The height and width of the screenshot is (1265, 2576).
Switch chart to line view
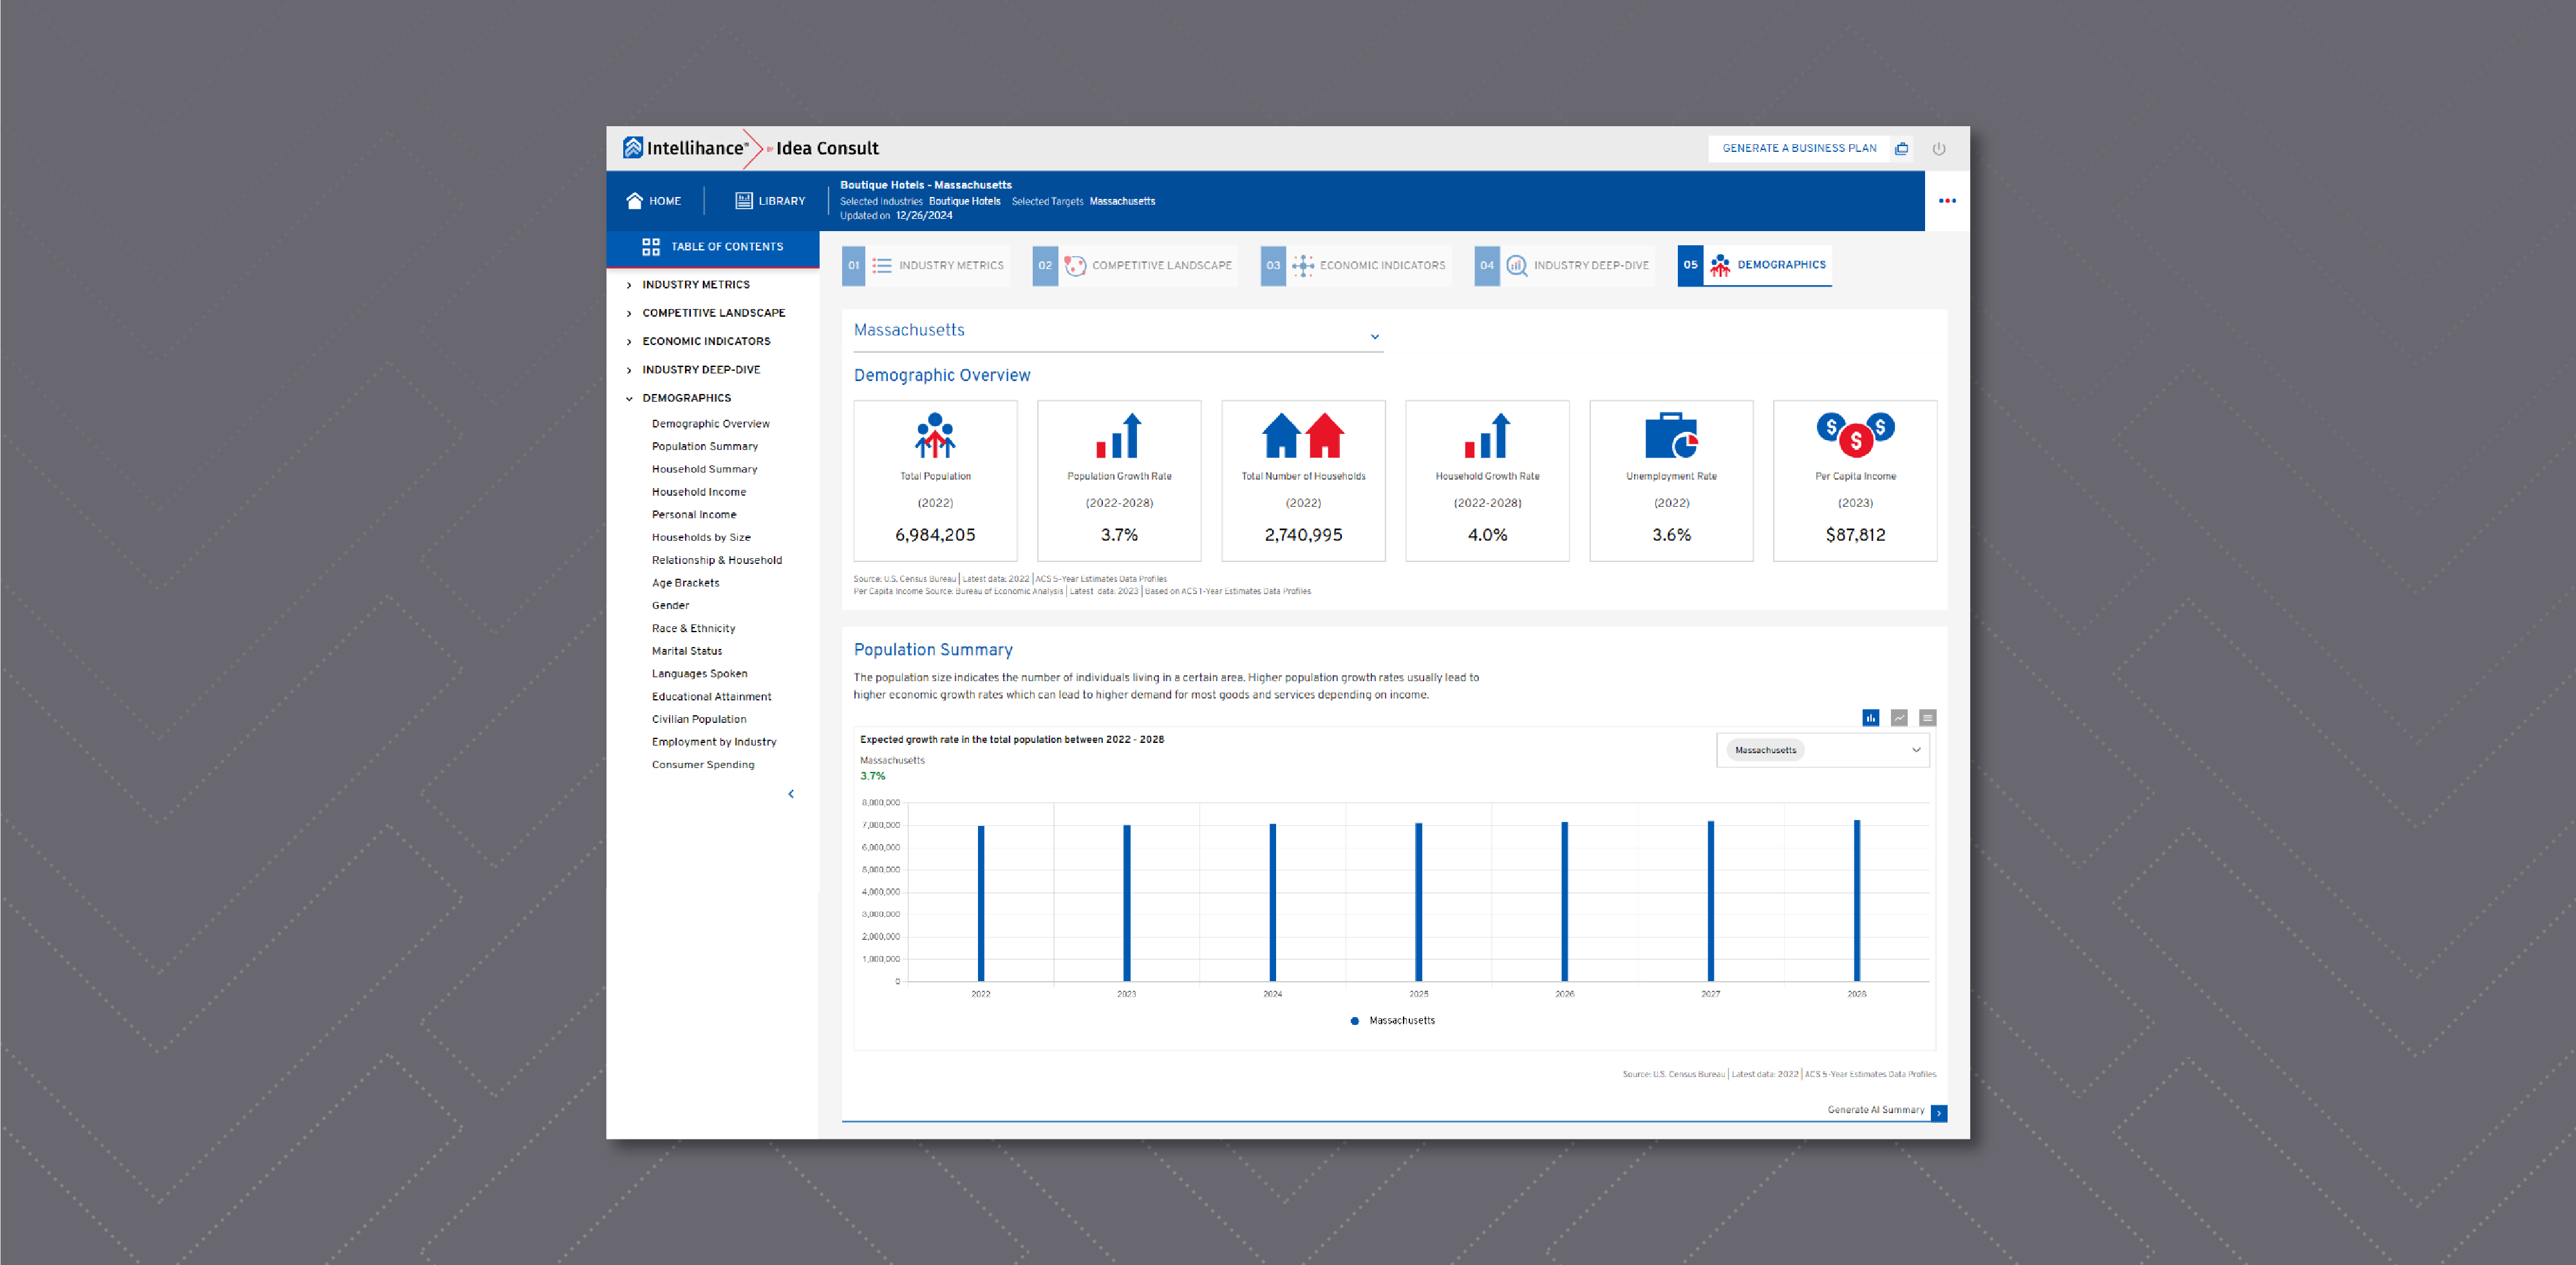[1899, 718]
